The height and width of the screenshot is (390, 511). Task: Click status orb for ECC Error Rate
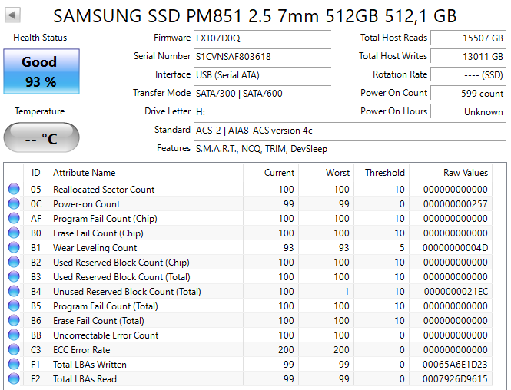click(14, 349)
